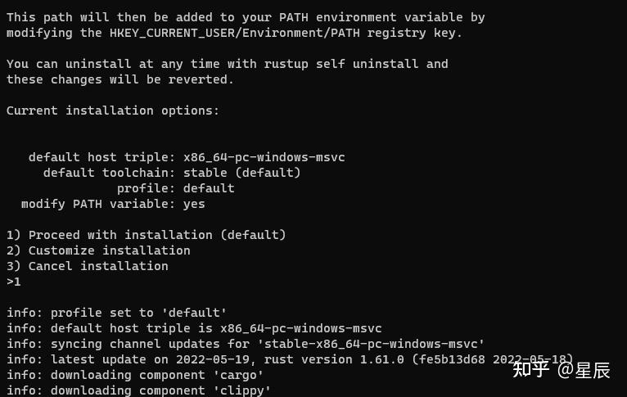Click the 'This path will then be added' line

246,17
